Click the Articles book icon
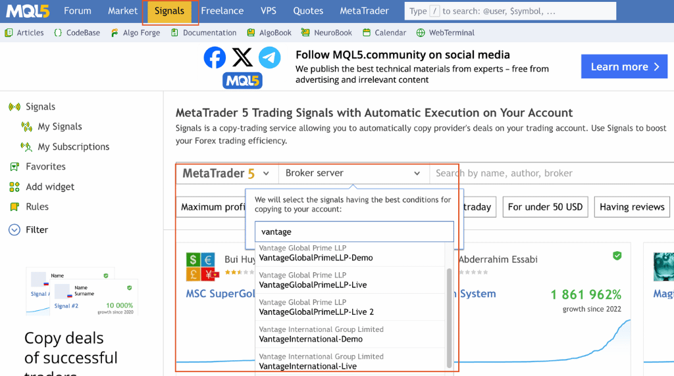This screenshot has width=674, height=376. coord(9,33)
